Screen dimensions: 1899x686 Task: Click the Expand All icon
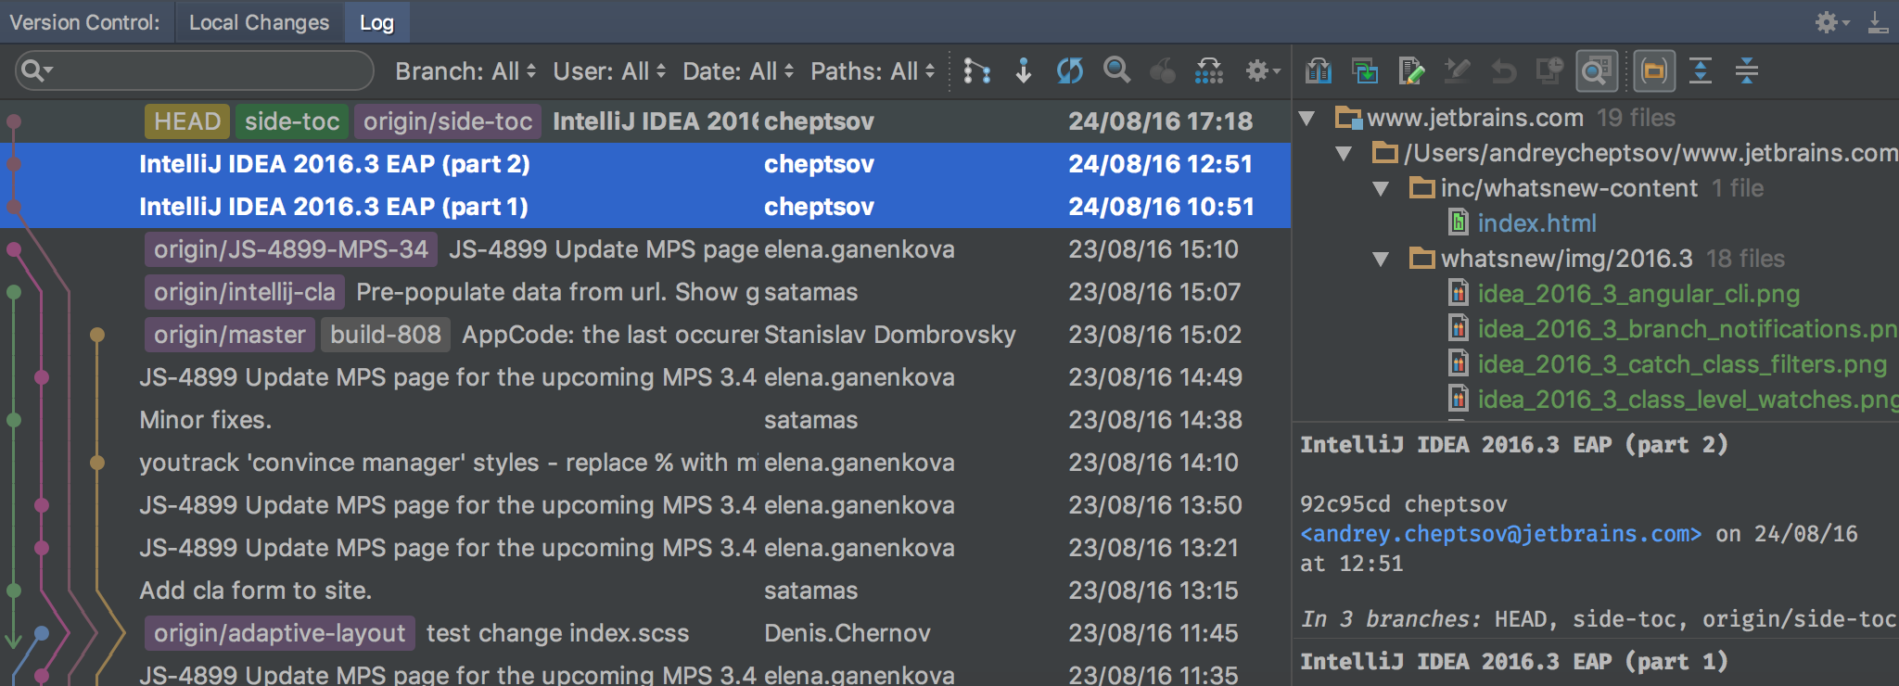point(1701,71)
